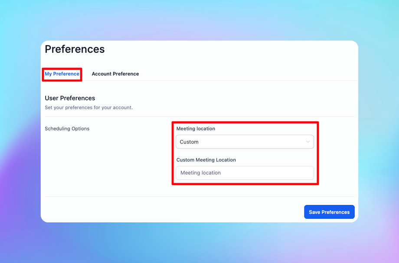Click the divider line above Save Preferences
This screenshot has width=399, height=263.
(x=199, y=197)
